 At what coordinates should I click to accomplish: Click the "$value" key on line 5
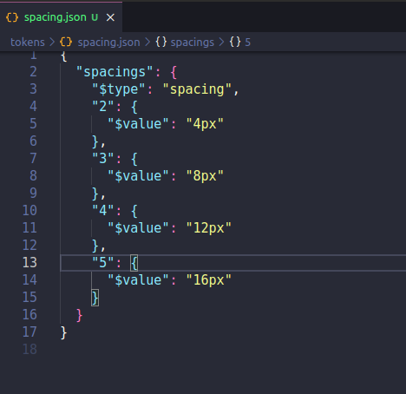point(138,124)
